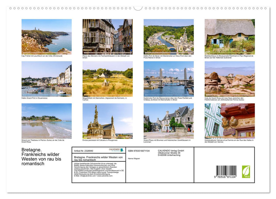Image resolution: width=276 pixels, height=199 pixels.
Task: Select caption 'Strand von Trestraou in Perros-Guirec'
Action: point(43,141)
